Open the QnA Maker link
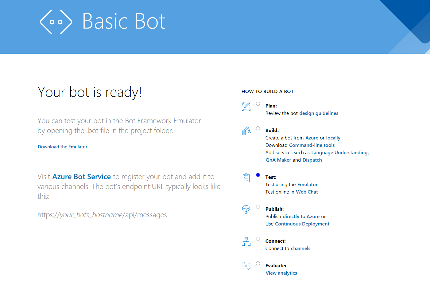The image size is (430, 282). tap(278, 160)
